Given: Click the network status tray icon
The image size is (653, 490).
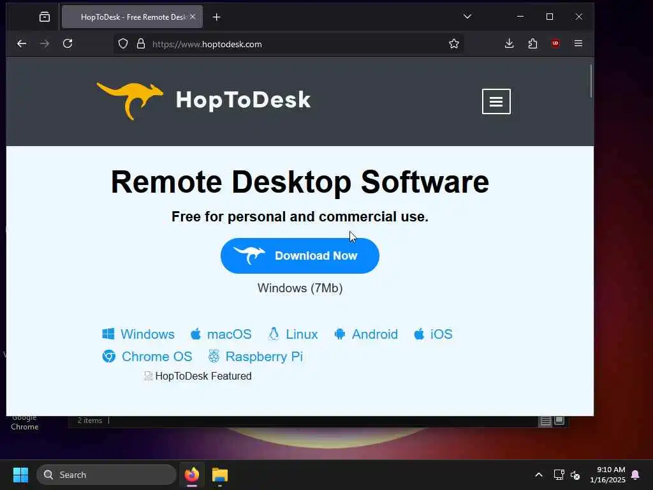Looking at the screenshot, I should pos(559,475).
